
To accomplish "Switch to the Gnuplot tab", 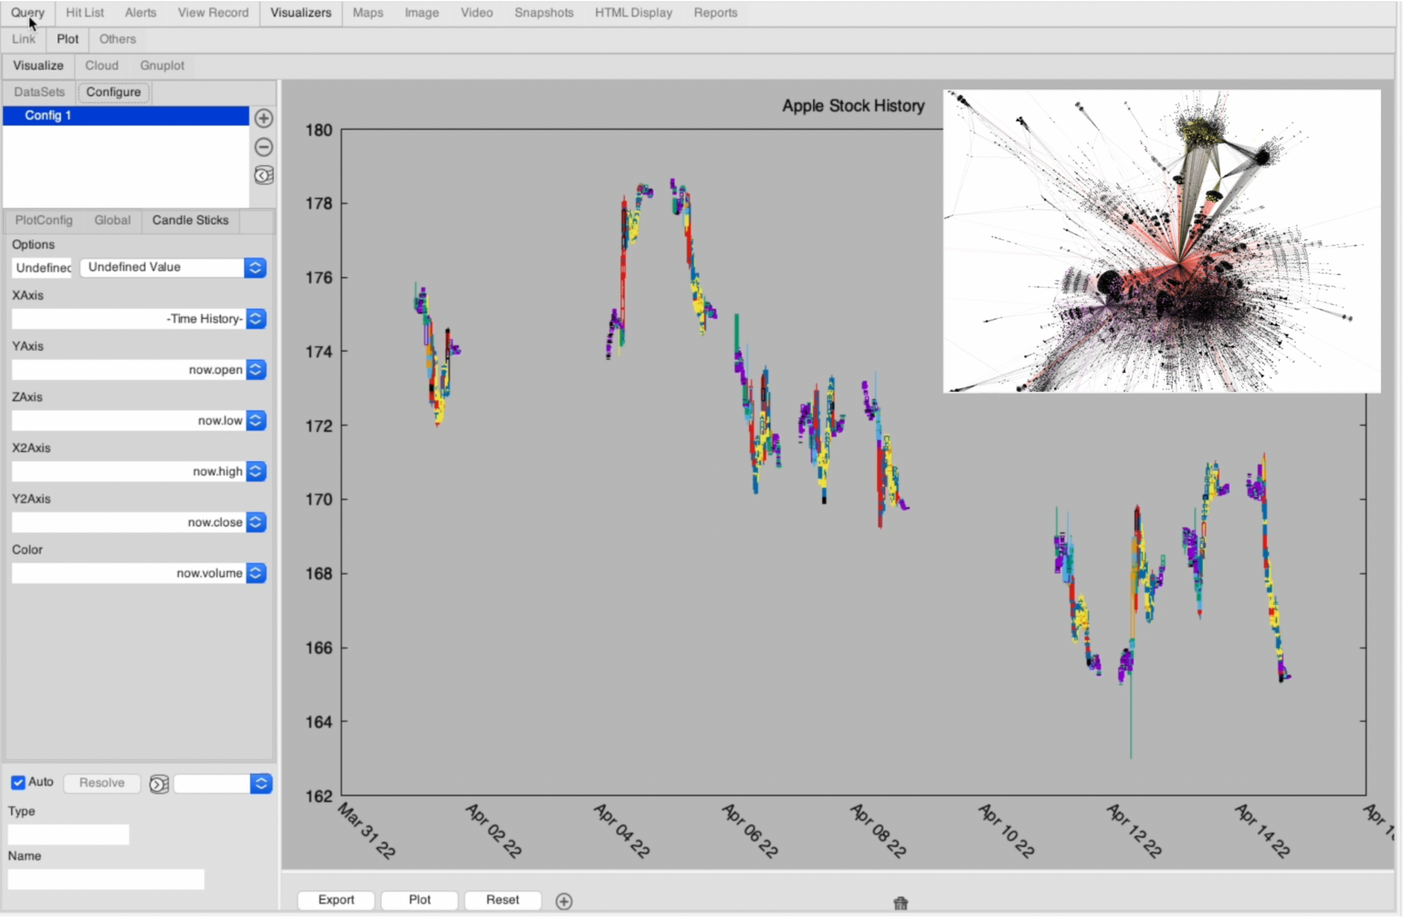I will [x=162, y=65].
